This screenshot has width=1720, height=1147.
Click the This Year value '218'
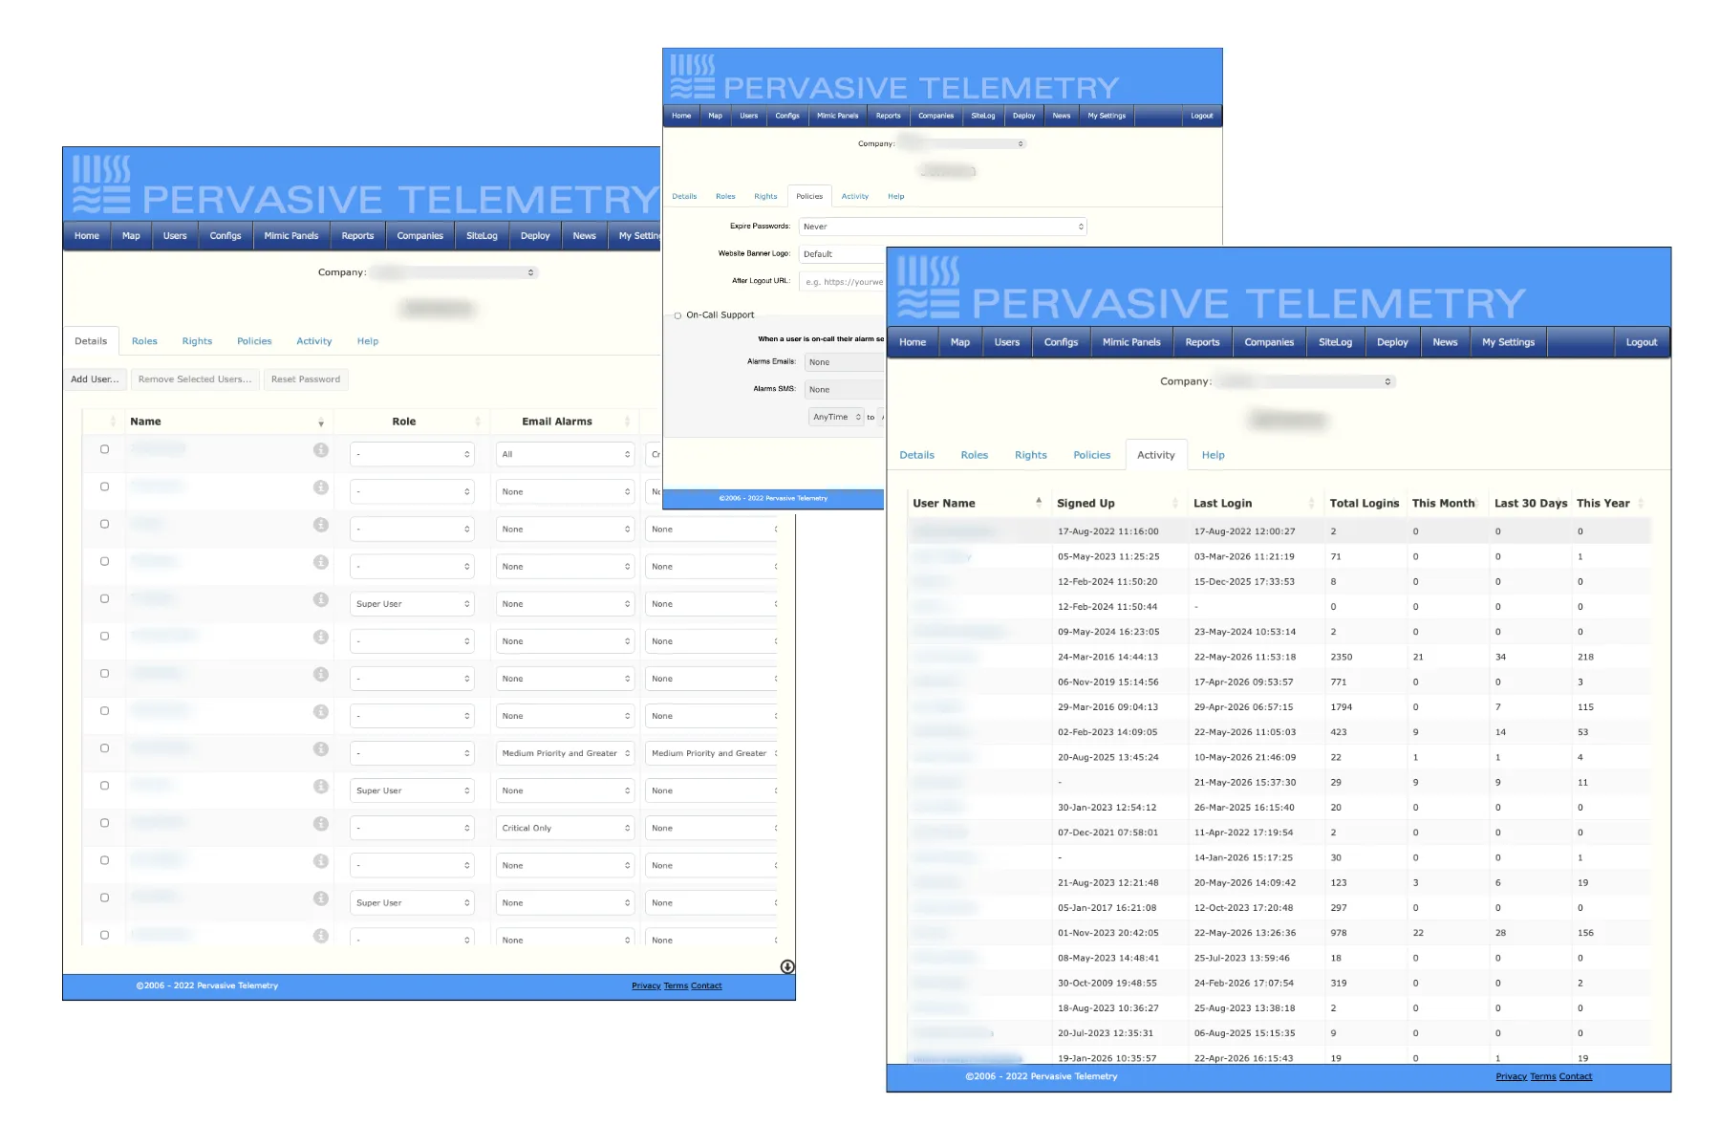[1585, 658]
